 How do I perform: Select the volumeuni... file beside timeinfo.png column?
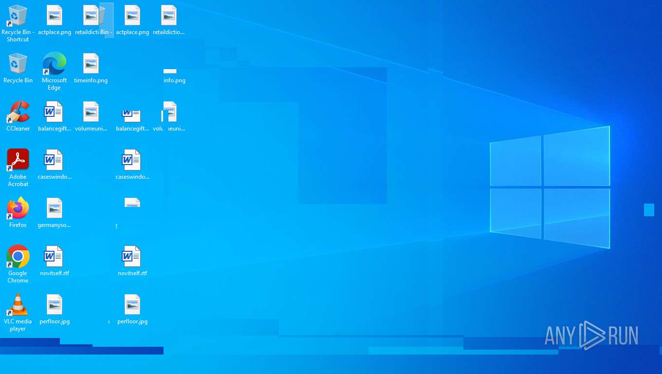(91, 116)
